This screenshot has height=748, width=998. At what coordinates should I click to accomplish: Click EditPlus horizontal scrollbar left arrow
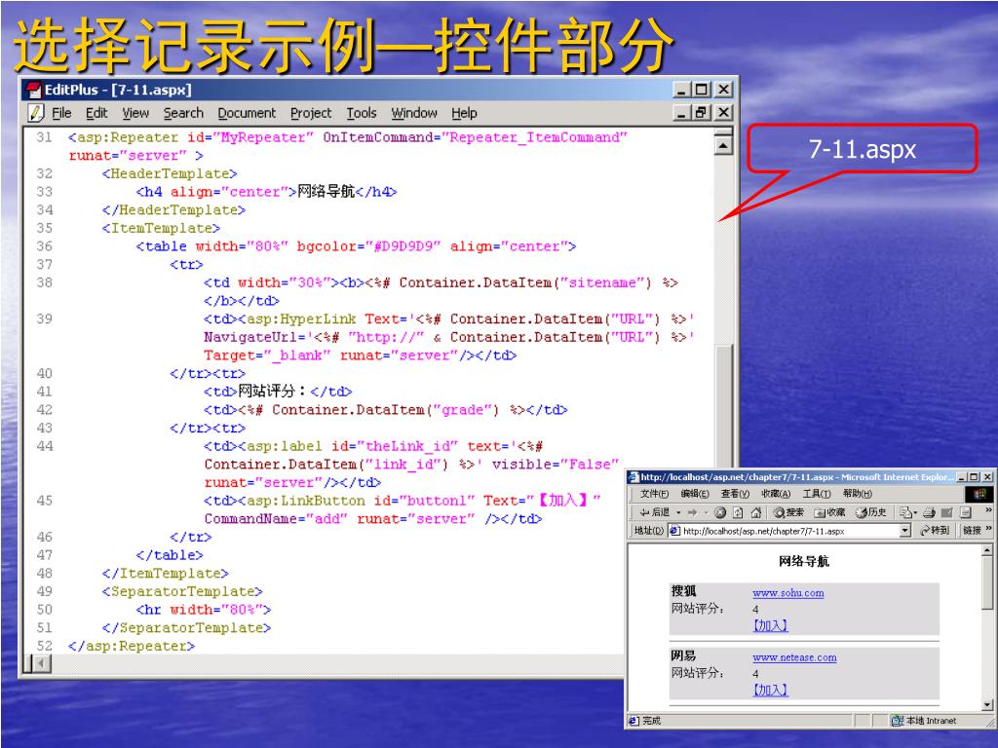tap(42, 663)
